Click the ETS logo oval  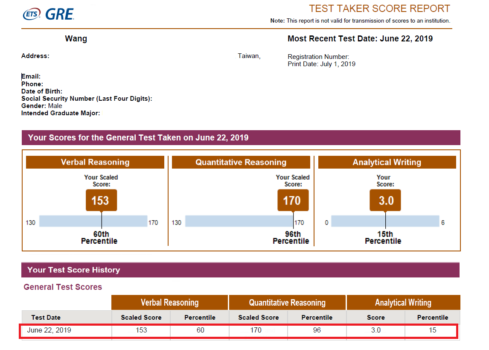[x=32, y=14]
